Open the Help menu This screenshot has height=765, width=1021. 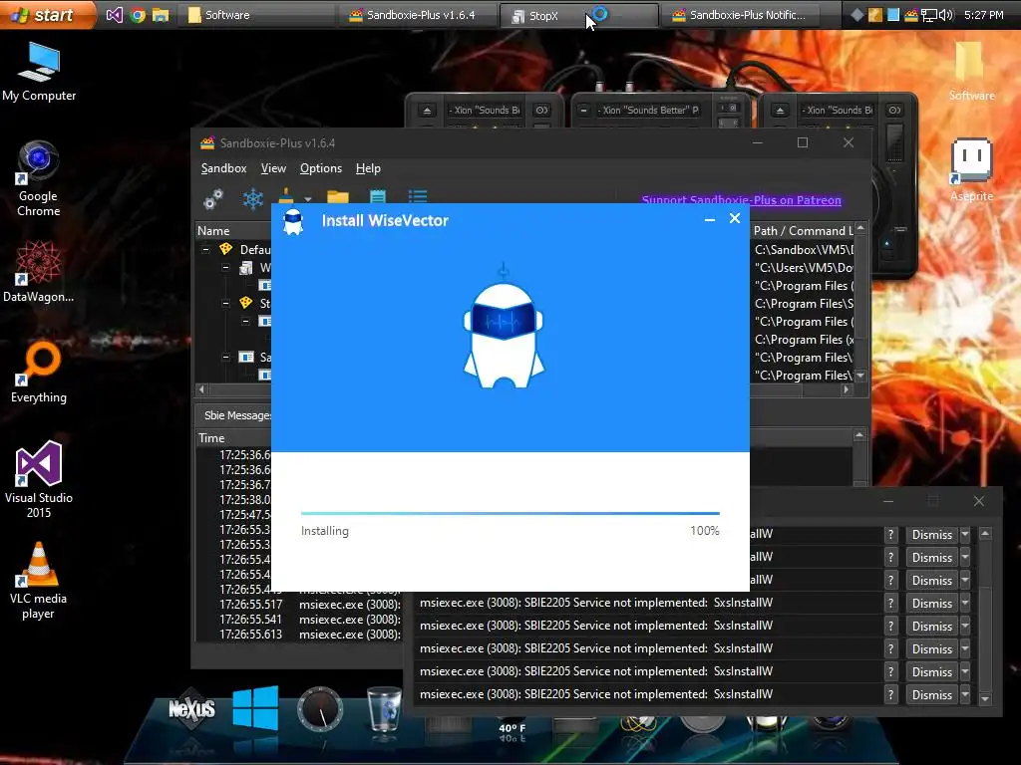point(368,168)
